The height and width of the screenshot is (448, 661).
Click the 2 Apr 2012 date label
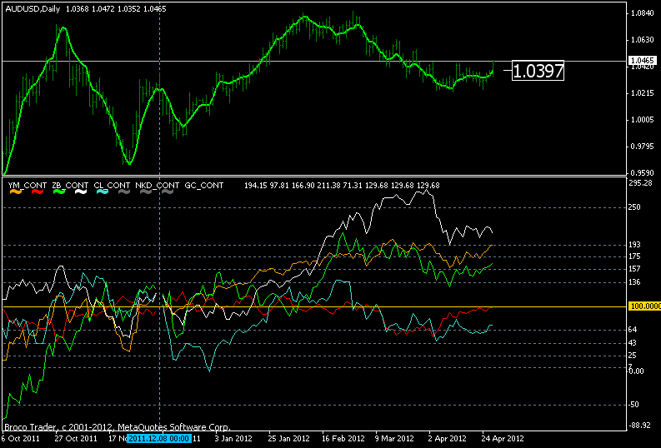[x=448, y=438]
